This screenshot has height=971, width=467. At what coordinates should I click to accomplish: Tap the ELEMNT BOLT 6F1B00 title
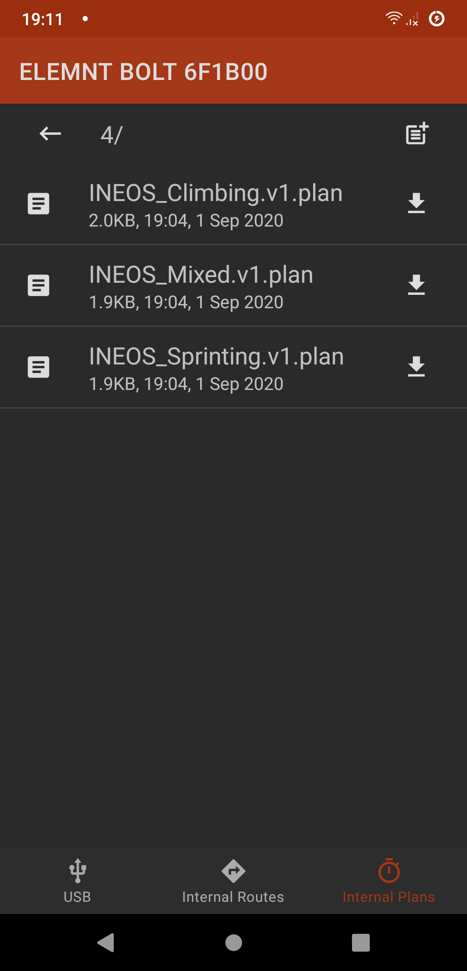coord(144,72)
